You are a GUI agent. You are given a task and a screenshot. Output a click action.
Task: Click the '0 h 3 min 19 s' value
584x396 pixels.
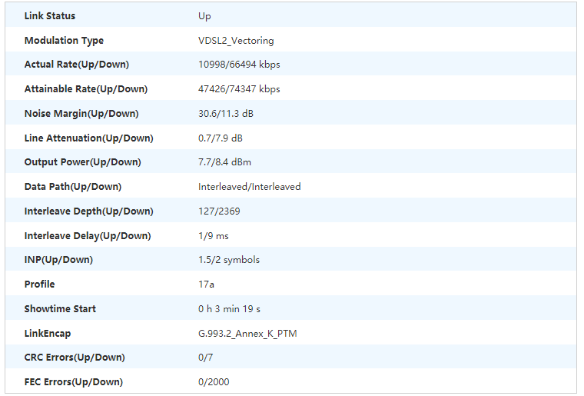230,309
